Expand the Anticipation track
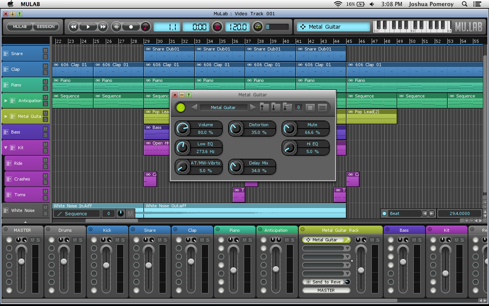This screenshot has height=306, width=489. (6, 101)
